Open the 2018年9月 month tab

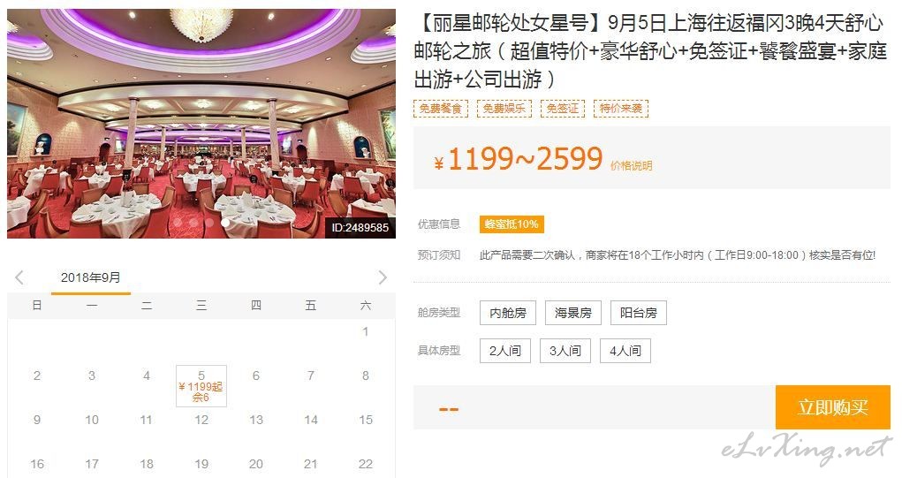[x=91, y=278]
